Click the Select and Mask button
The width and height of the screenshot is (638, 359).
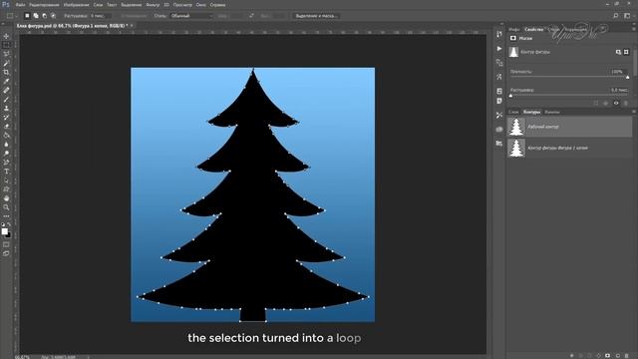click(317, 16)
